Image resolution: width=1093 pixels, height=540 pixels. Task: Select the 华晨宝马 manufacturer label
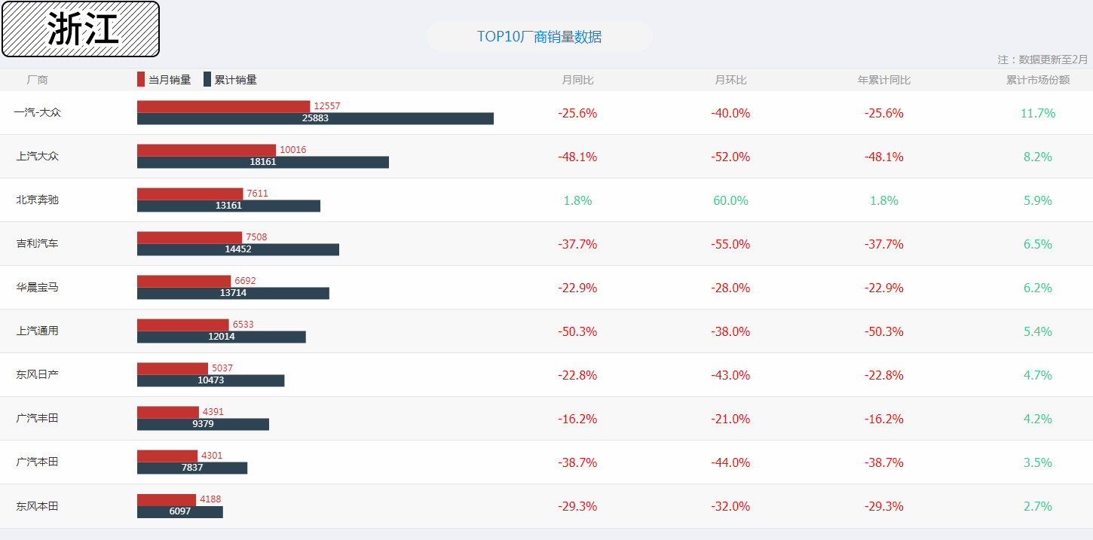tap(37, 287)
